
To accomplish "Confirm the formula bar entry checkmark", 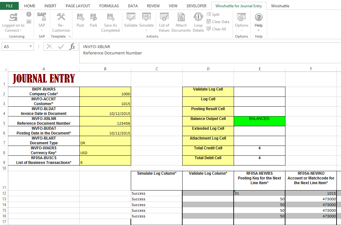I will (61, 47).
